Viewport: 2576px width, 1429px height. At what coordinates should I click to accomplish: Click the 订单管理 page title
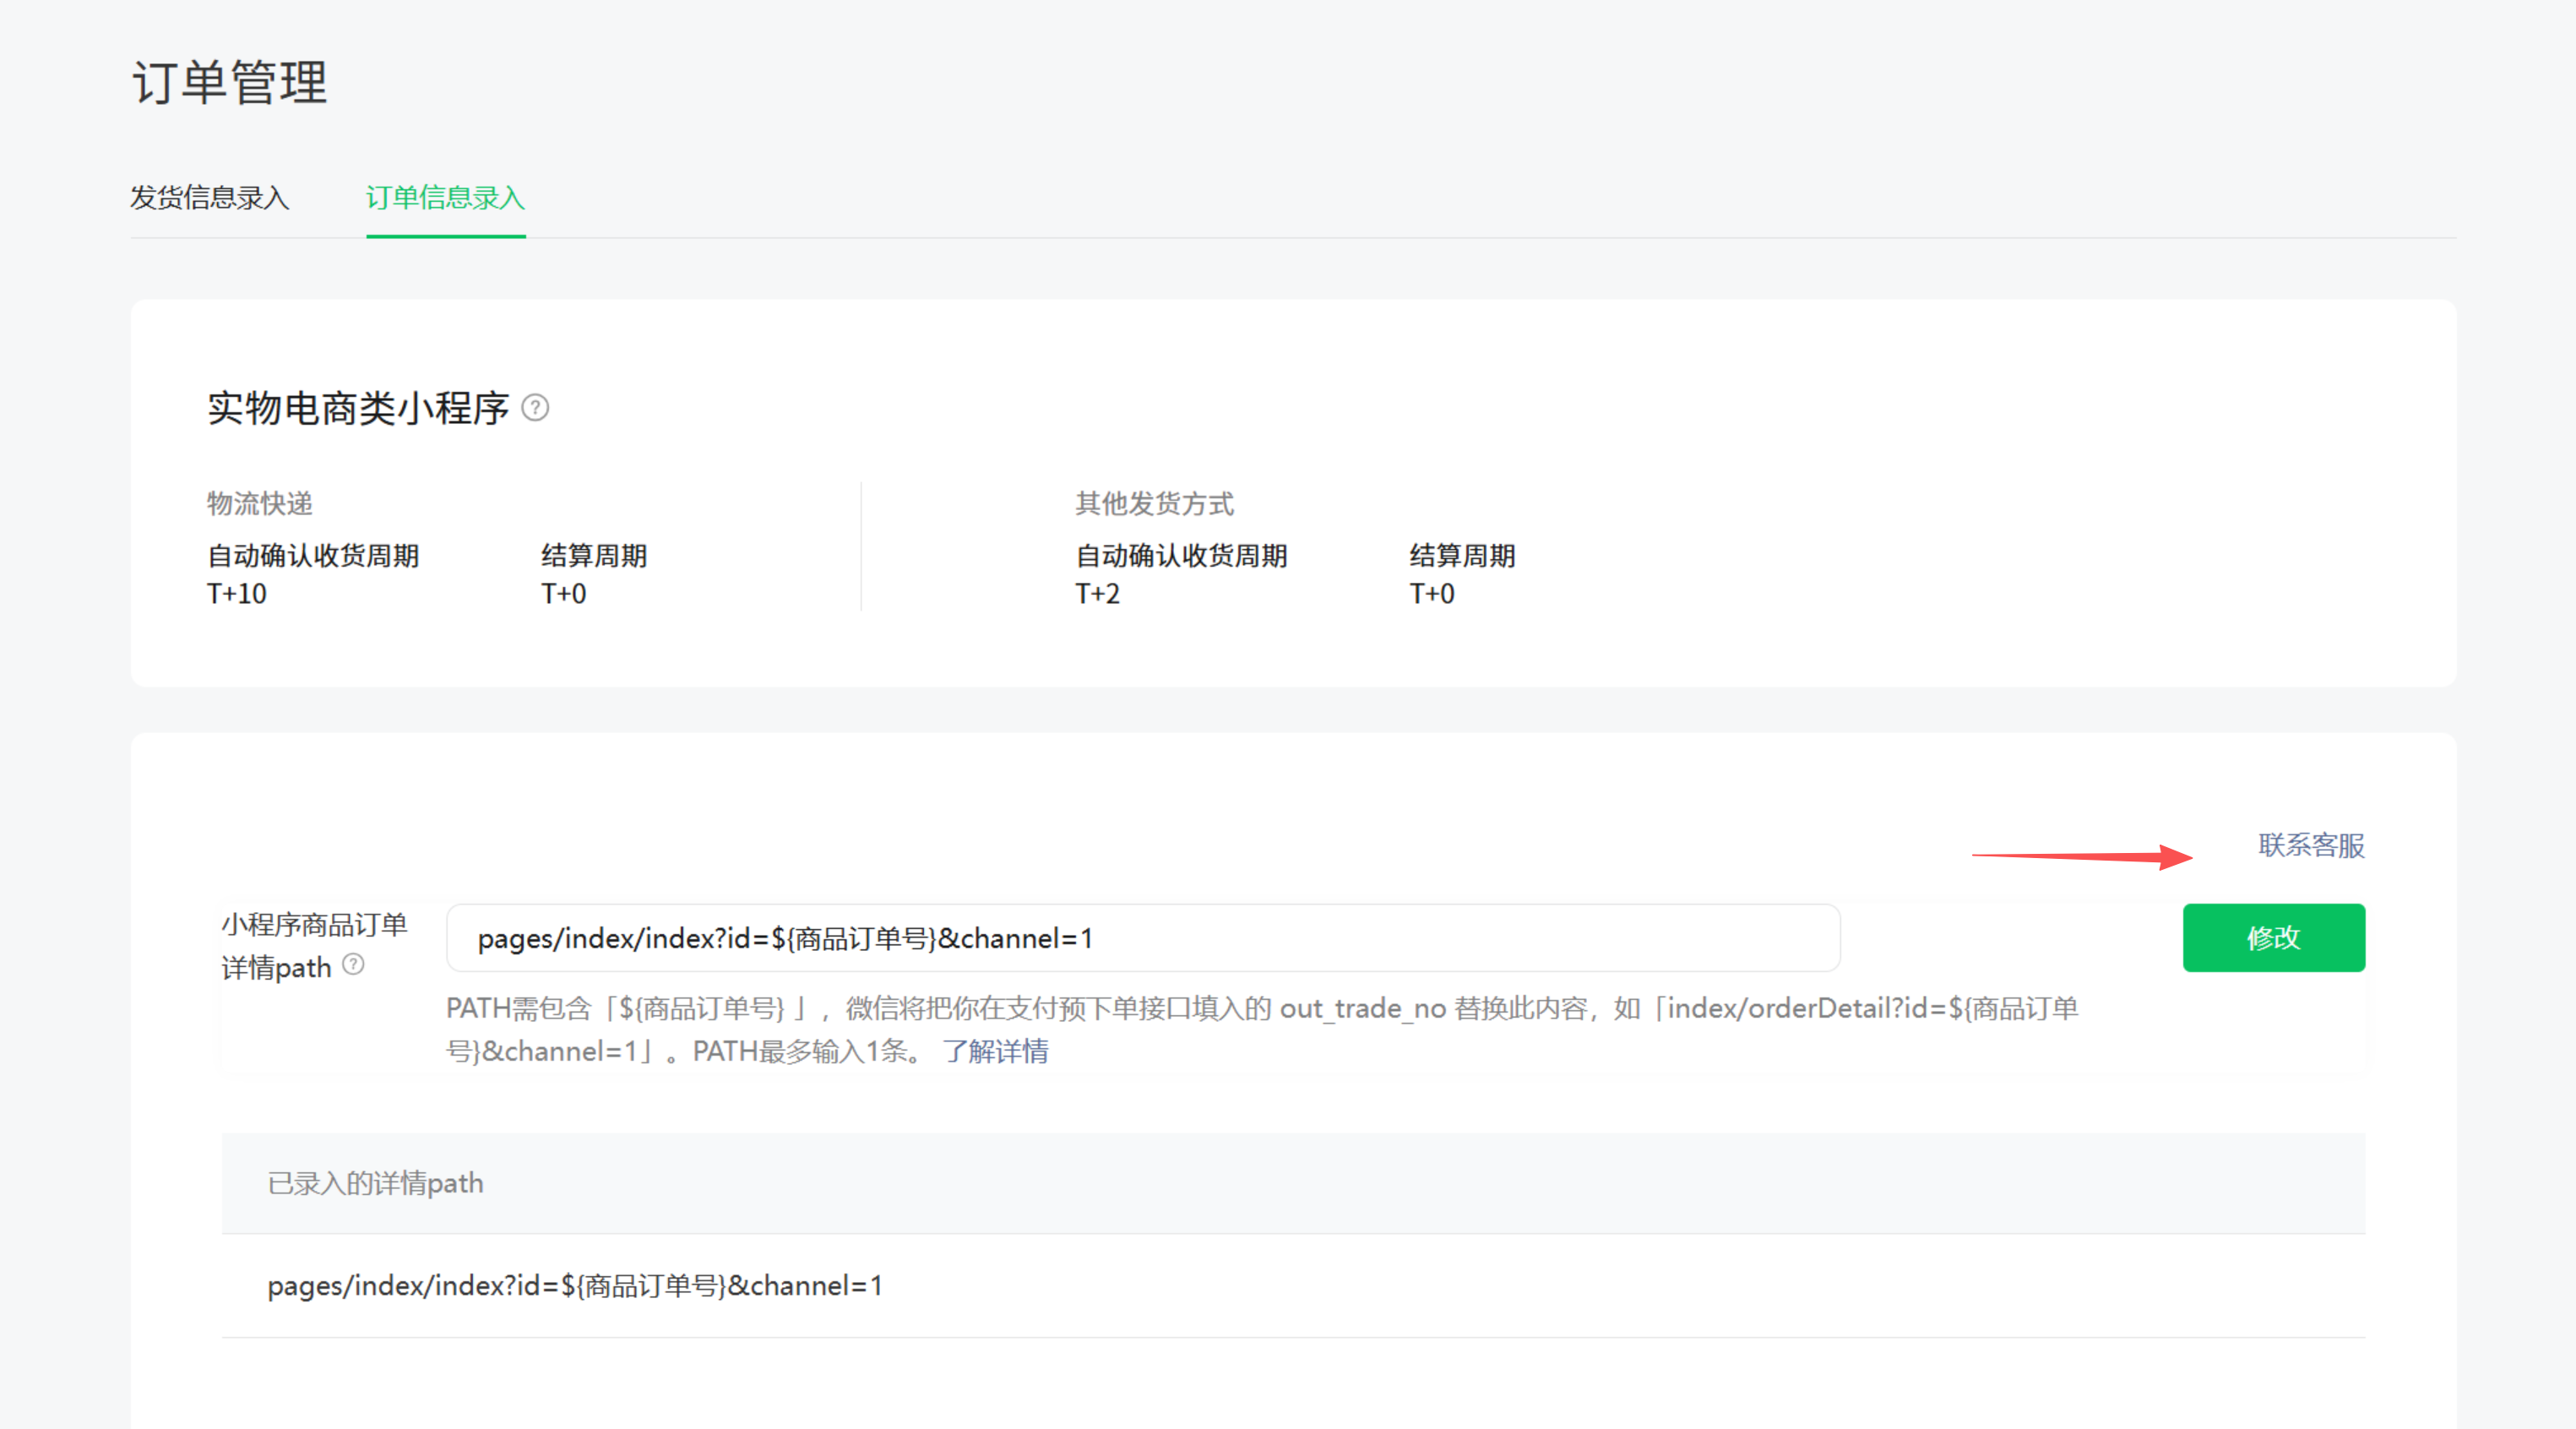point(230,82)
